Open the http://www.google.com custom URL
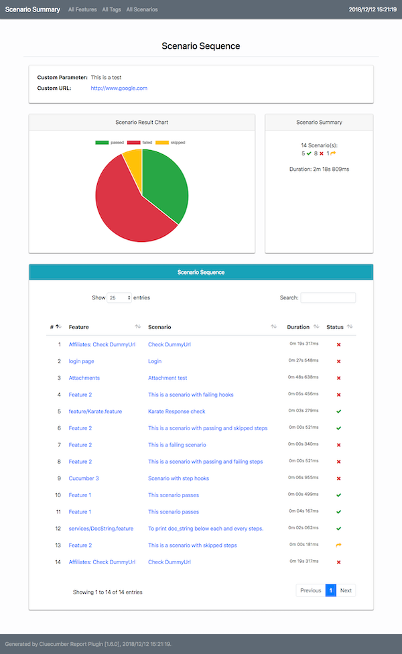The width and height of the screenshot is (402, 654). [x=119, y=88]
